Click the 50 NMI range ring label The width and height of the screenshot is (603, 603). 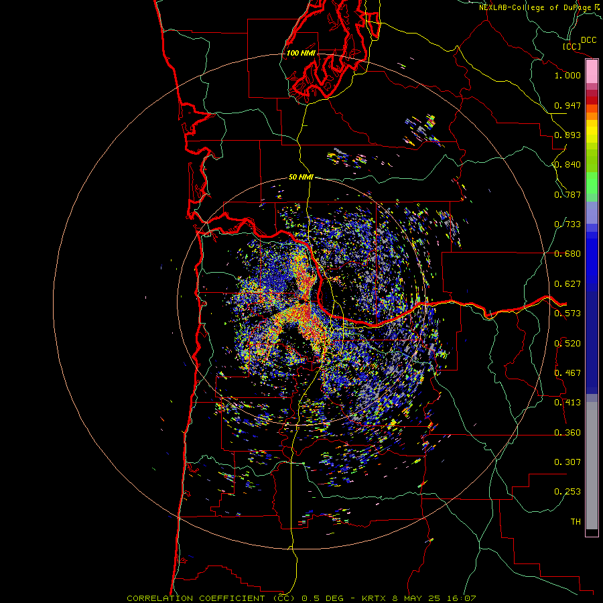(301, 178)
